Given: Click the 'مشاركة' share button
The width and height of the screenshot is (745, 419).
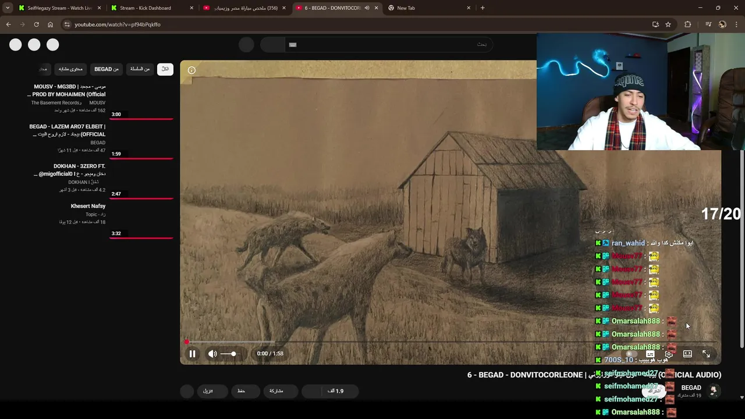Looking at the screenshot, I should pos(282,391).
